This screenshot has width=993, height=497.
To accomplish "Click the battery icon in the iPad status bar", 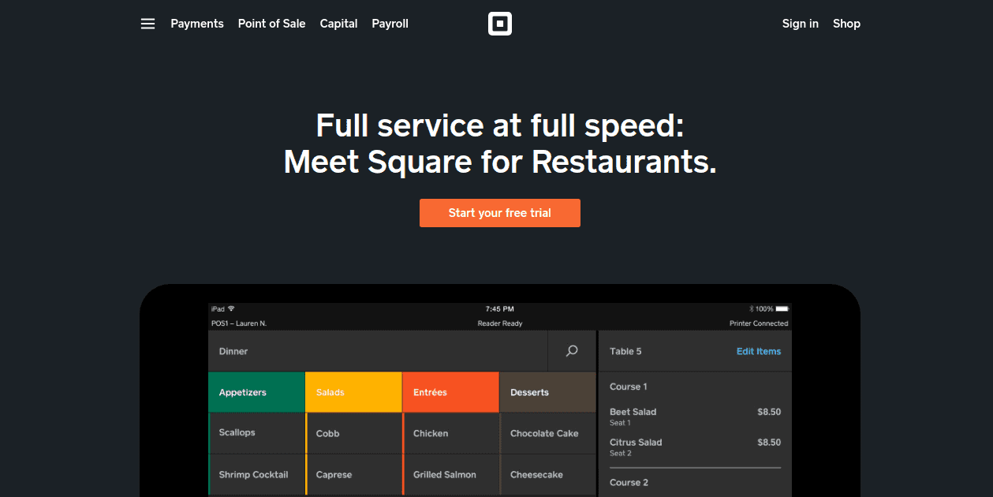I will click(782, 308).
